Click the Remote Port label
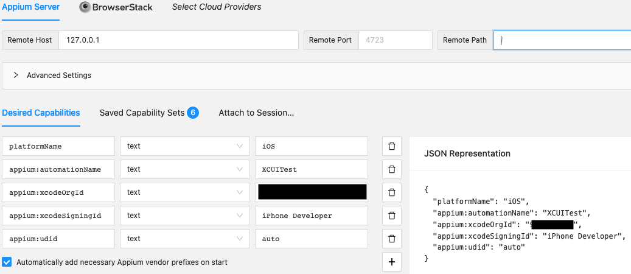Screen dimensions: 631x274 click(x=330, y=40)
